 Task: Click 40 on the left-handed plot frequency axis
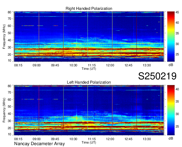click(9, 114)
